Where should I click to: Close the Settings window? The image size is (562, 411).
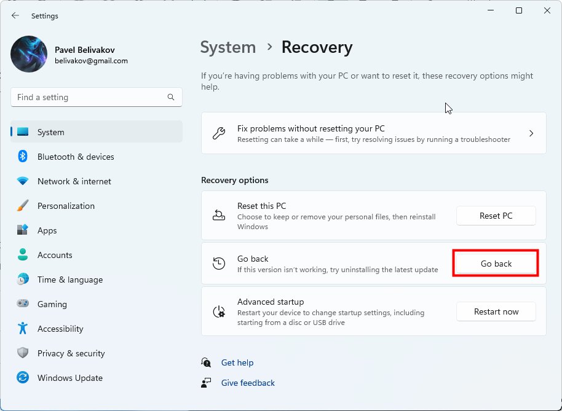click(x=547, y=10)
